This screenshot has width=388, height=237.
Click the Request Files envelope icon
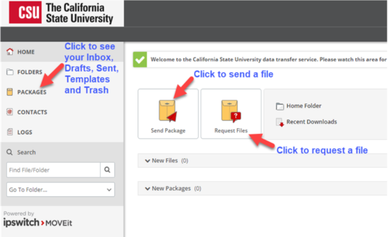(x=231, y=111)
